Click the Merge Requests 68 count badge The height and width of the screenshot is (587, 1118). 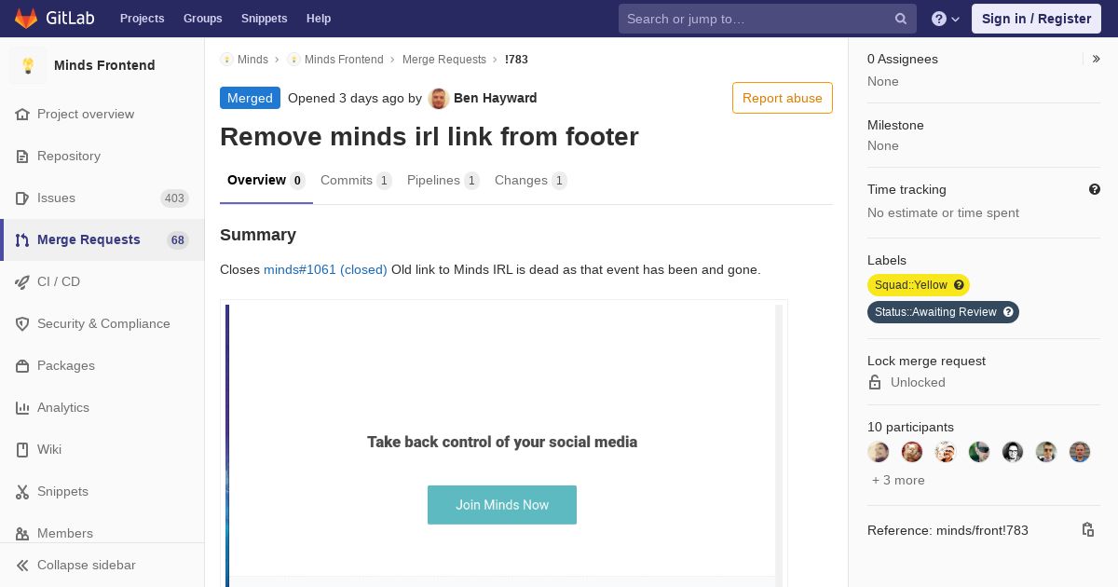tap(178, 239)
